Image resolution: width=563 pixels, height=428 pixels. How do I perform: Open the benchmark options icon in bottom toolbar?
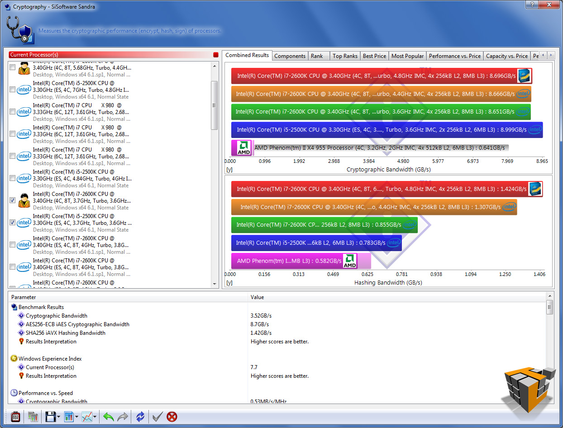(15, 417)
